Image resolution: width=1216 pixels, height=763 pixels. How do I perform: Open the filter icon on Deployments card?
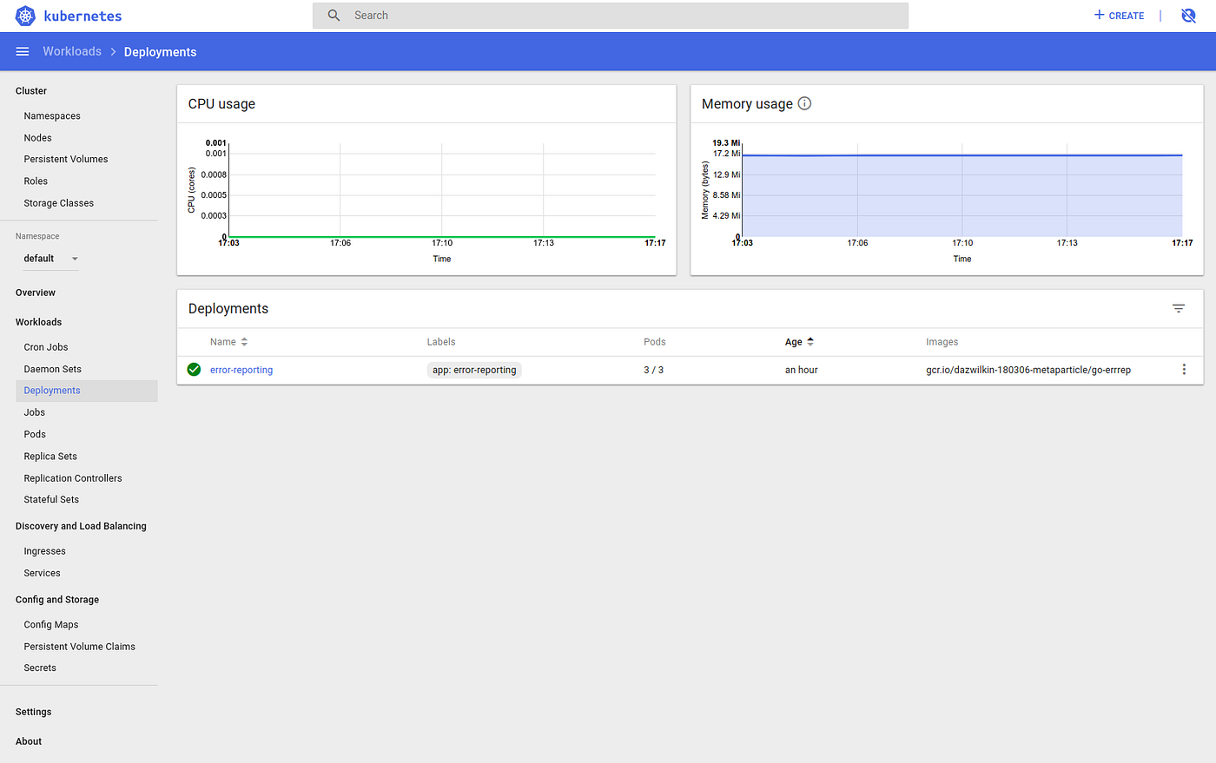point(1179,308)
